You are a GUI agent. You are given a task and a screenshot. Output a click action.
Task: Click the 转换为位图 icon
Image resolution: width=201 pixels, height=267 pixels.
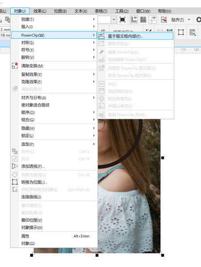click(x=15, y=182)
